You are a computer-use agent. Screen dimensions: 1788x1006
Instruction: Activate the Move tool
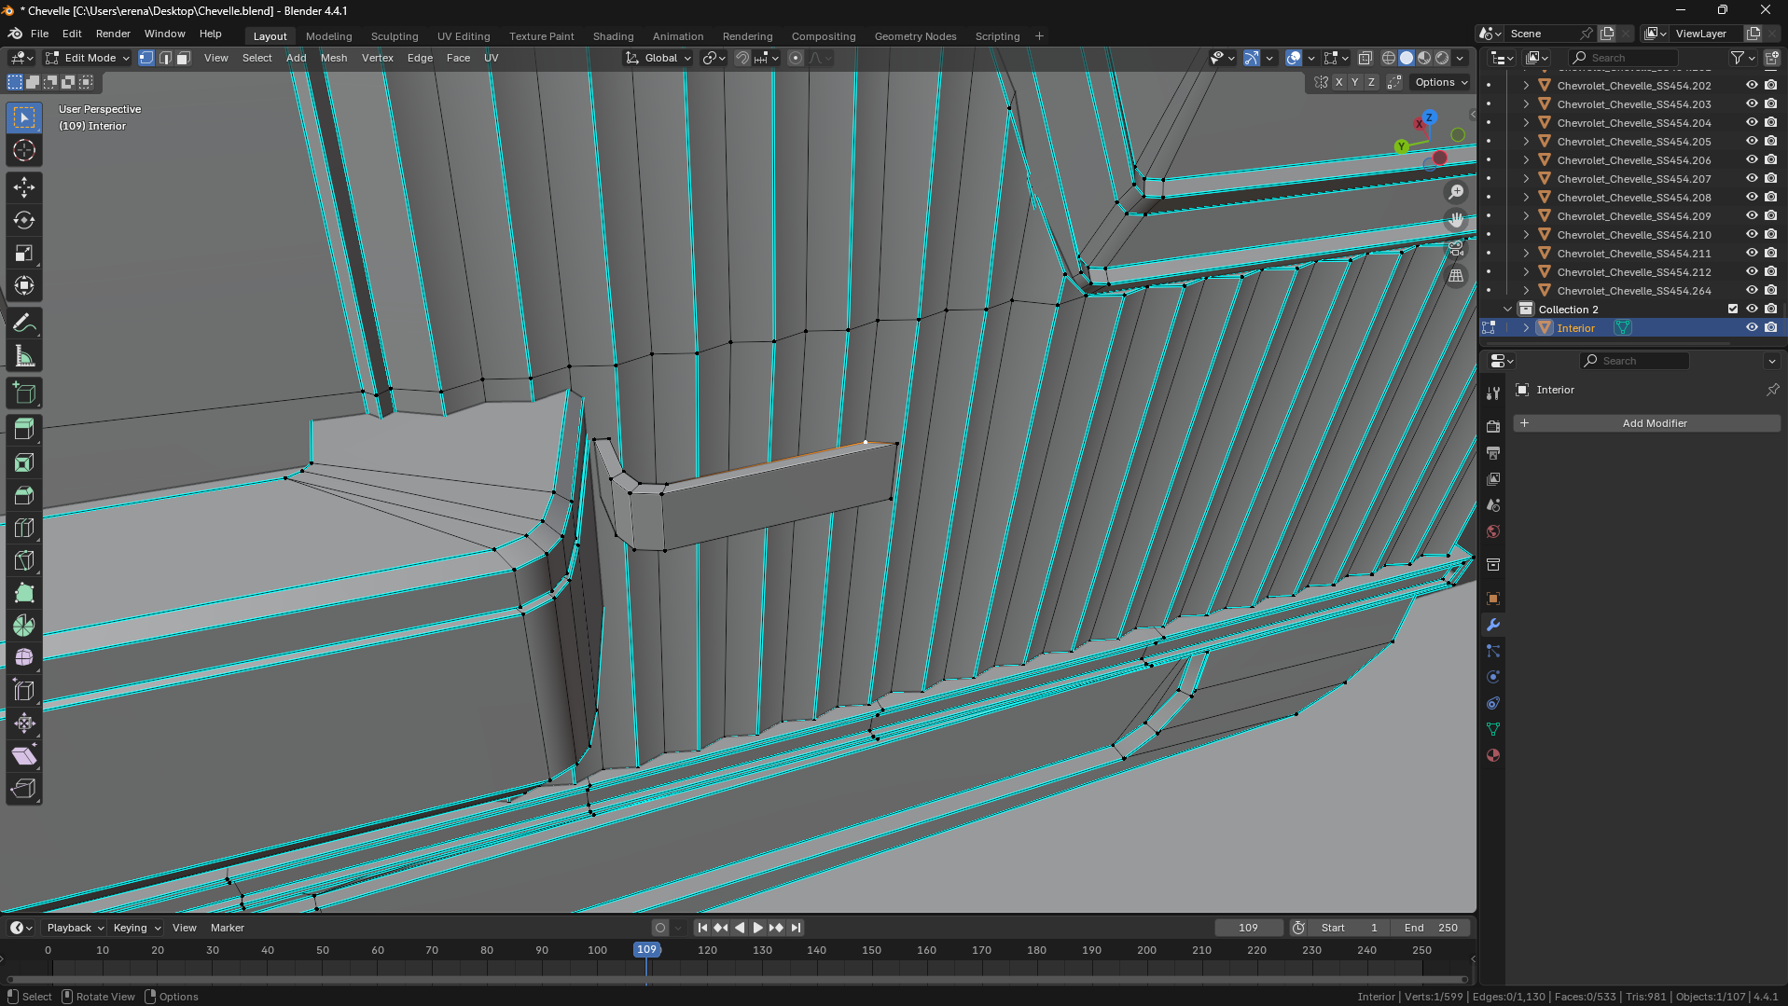tap(24, 187)
